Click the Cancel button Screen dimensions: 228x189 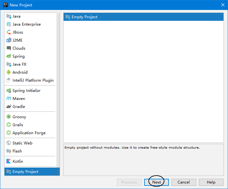coord(184,182)
